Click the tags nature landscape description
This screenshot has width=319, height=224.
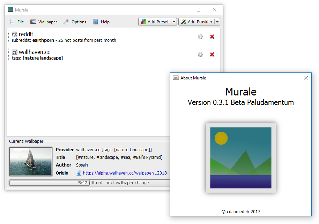[37, 58]
